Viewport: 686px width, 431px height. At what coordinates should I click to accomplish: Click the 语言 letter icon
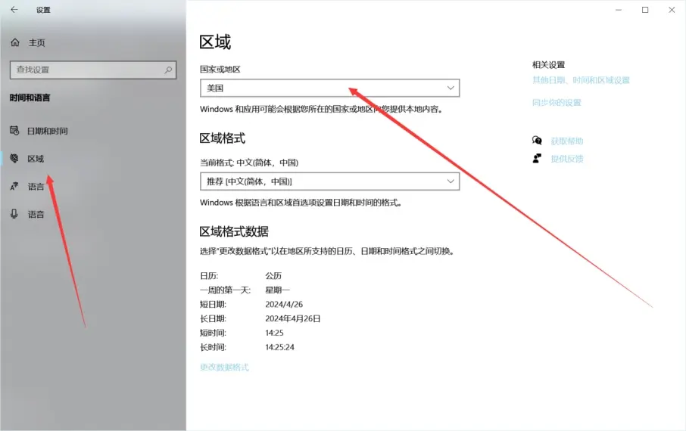(x=14, y=186)
